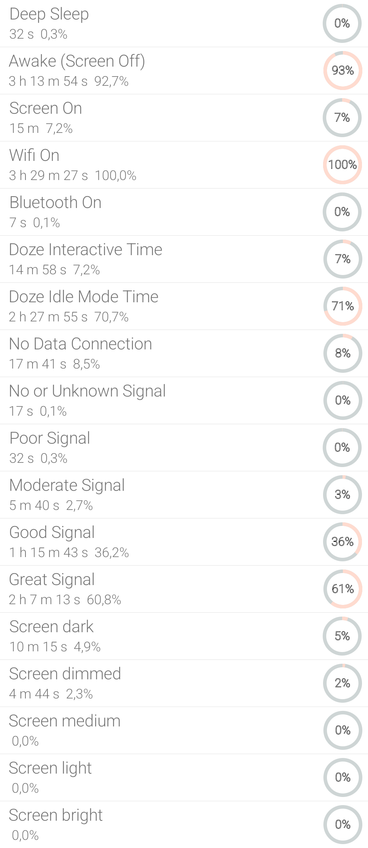Tap the Screen medium row
This screenshot has width=368, height=848.
[x=184, y=730]
